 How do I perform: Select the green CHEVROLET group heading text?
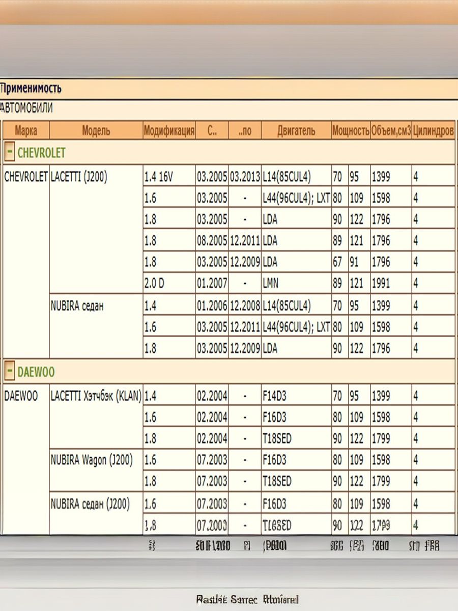click(x=41, y=152)
